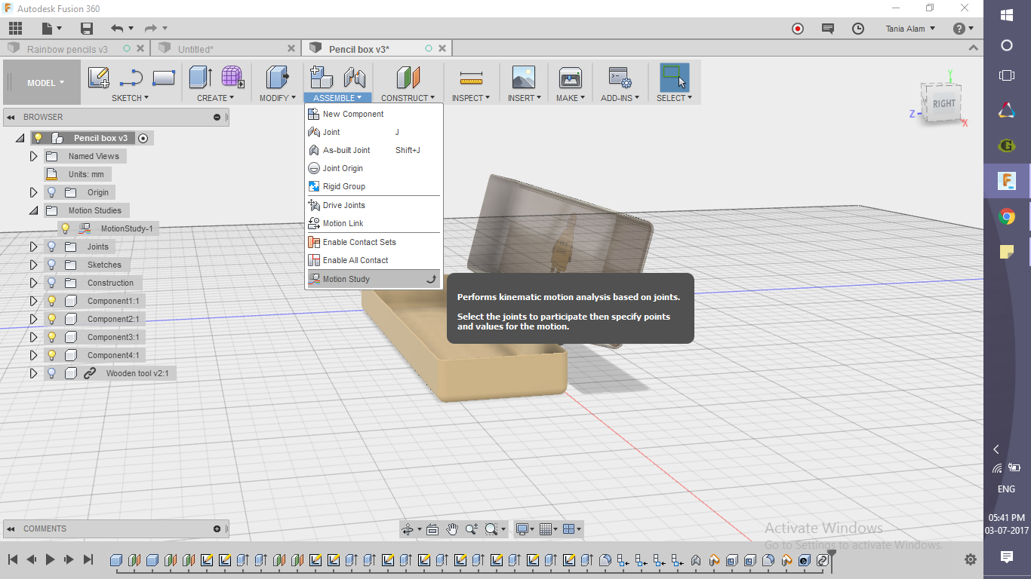This screenshot has height=579, width=1031.
Task: Choose Rigid Group menu entry
Action: tap(374, 186)
